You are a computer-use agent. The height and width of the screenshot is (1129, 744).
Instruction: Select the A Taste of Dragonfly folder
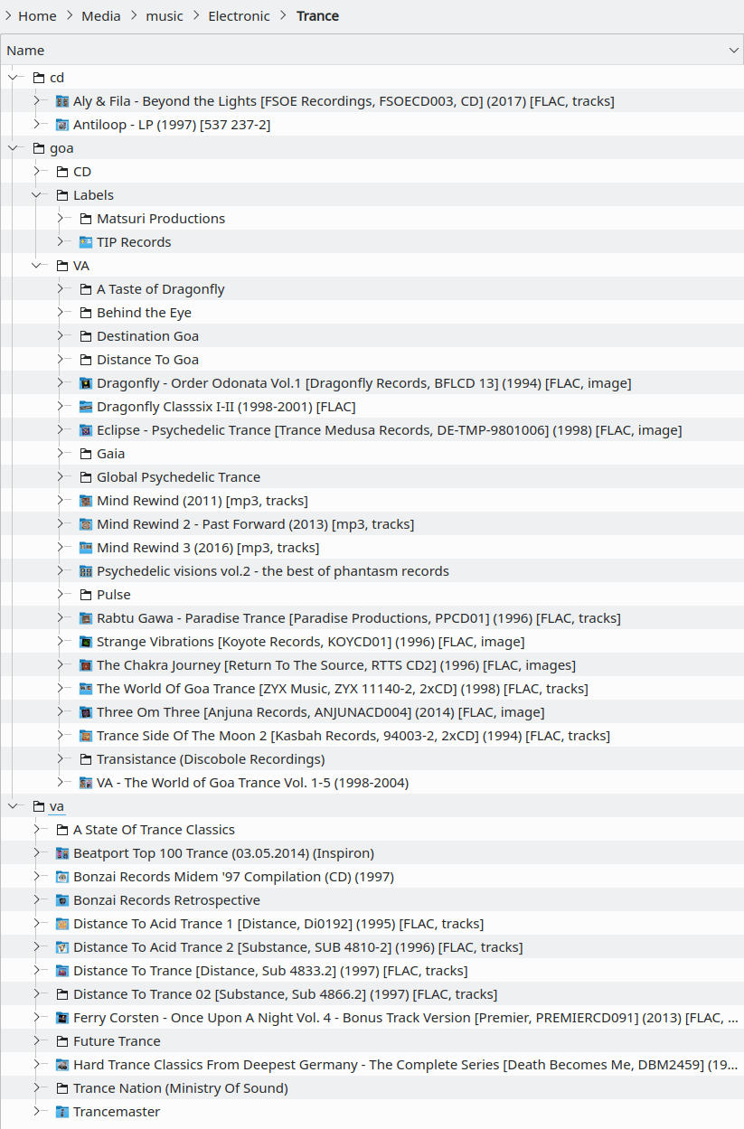pos(161,289)
